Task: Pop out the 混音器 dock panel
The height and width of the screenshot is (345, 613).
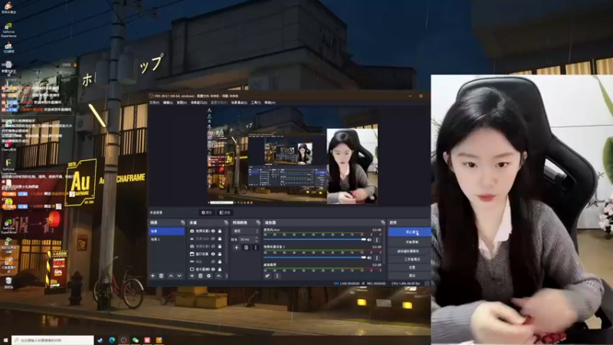Action: click(382, 222)
